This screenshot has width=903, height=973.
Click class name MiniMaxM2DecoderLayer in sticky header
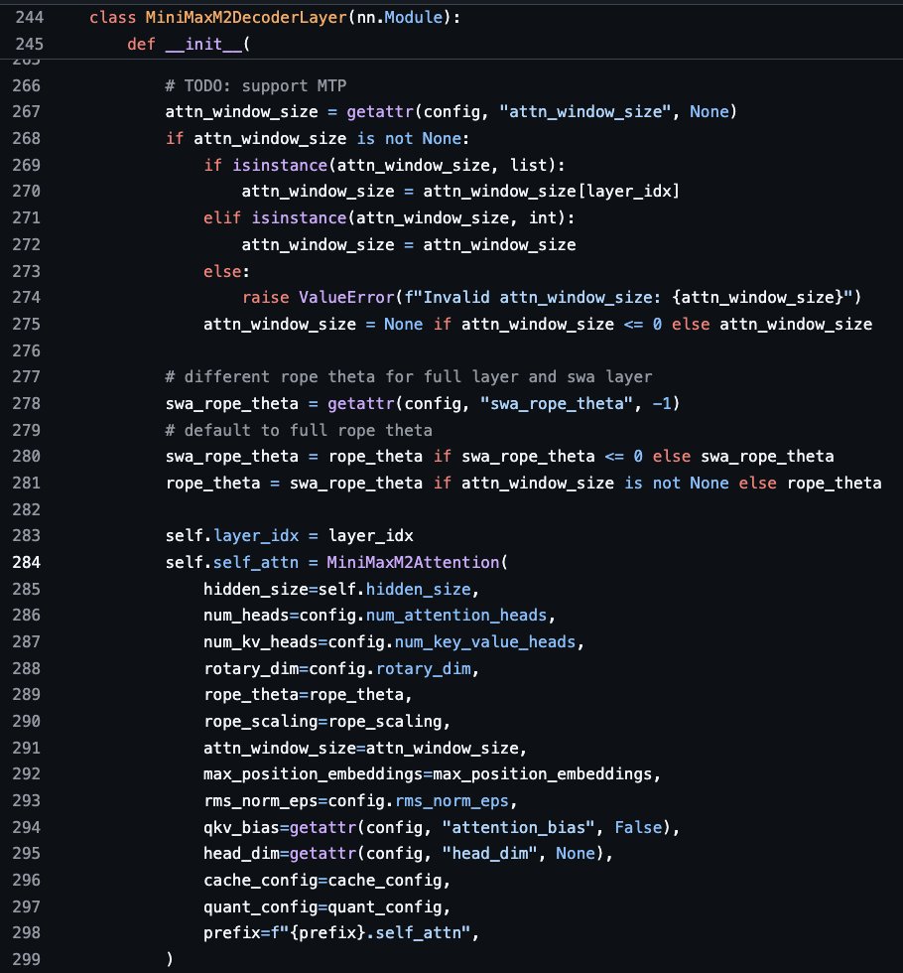[246, 18]
